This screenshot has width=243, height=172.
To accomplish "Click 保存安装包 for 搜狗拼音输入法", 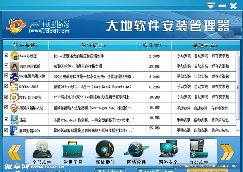I will [220, 109].
